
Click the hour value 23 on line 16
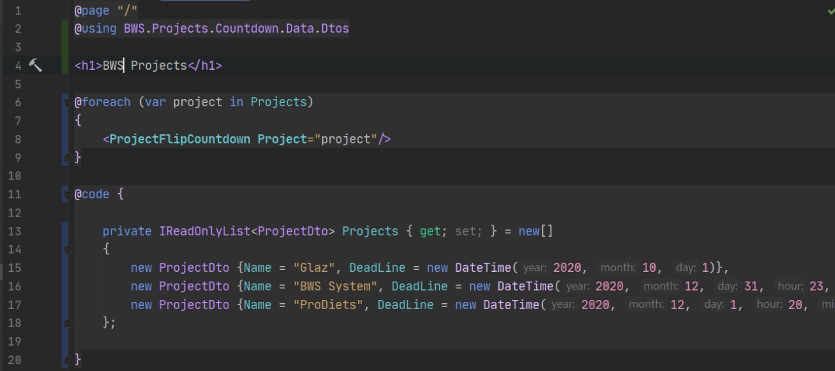pos(817,286)
